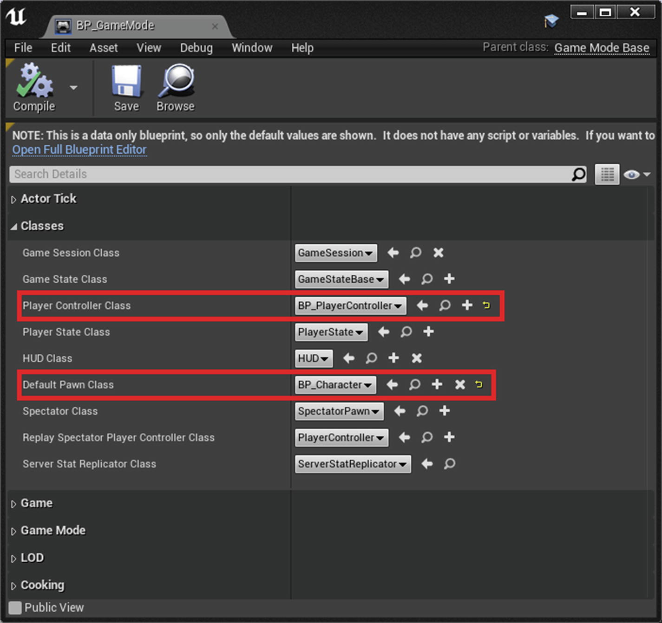
Task: Open the GameSession class dropdown
Action: point(336,253)
